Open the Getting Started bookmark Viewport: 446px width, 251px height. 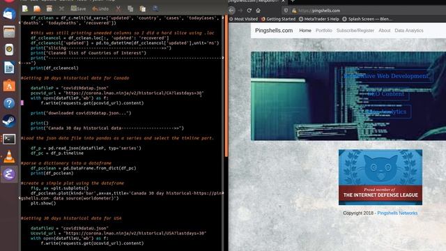click(278, 19)
